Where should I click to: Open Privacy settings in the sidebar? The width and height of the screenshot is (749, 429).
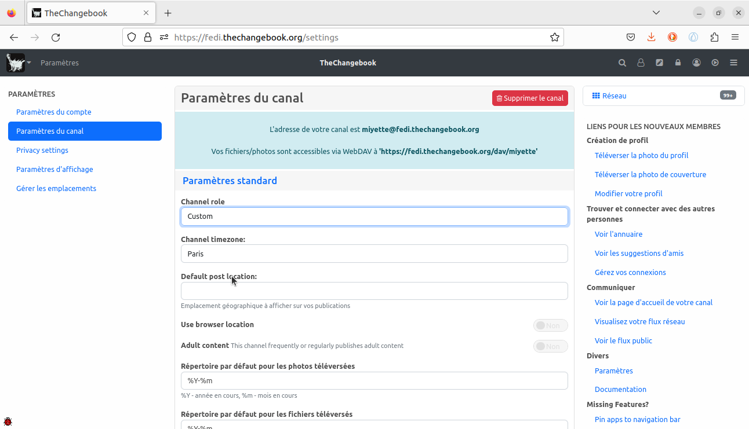point(42,151)
